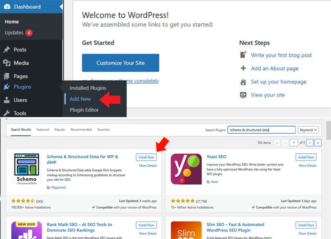
Task: Click the Users person icon
Action: pos(7,100)
